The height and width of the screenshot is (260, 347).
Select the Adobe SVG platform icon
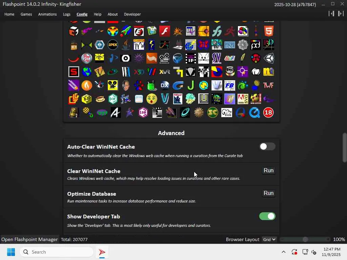click(243, 99)
